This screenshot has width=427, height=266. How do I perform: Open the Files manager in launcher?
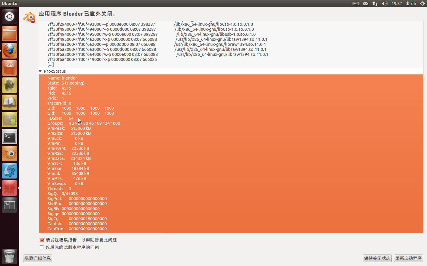(x=9, y=34)
